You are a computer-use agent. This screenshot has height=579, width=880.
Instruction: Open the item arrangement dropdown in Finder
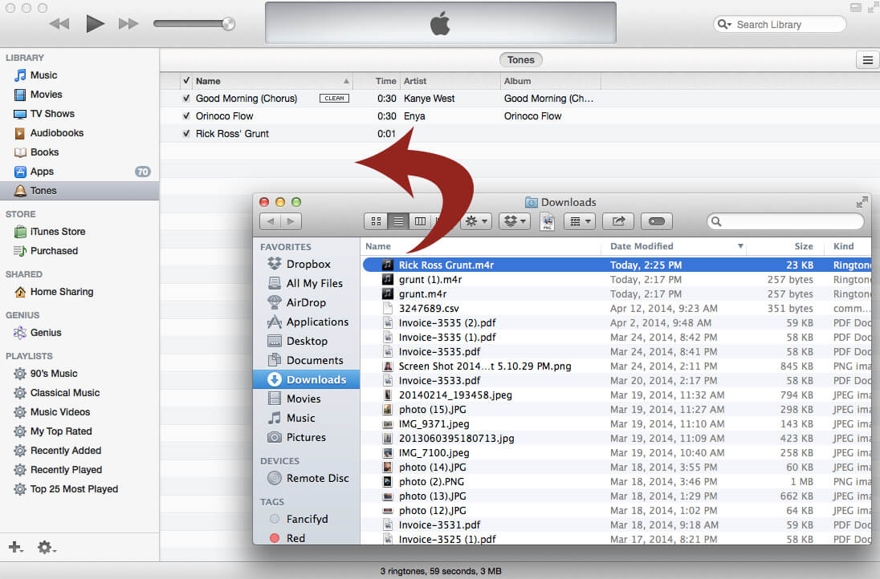tap(579, 221)
